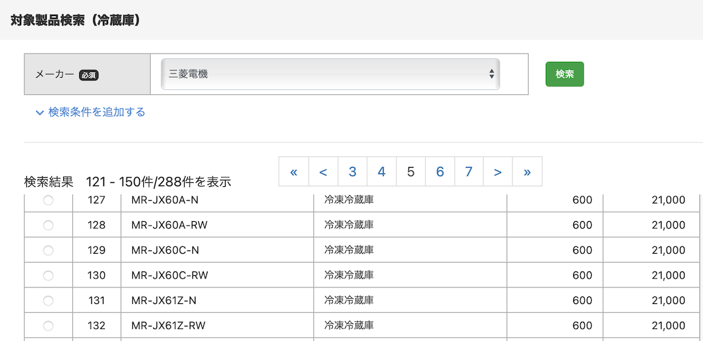Select radio button for row 131

(x=48, y=301)
